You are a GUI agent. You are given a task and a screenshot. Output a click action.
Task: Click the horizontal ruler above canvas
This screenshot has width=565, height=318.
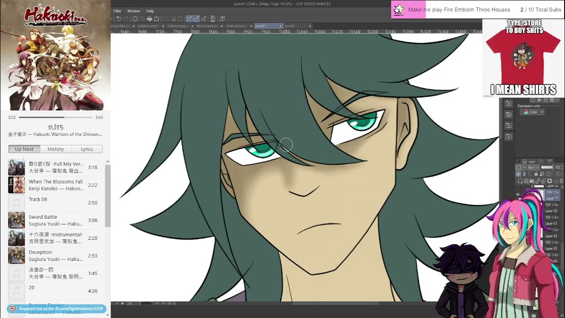click(296, 32)
